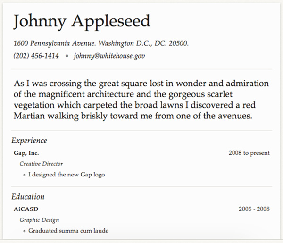Click 'Graduated summa cum laude' text

[x=68, y=231]
